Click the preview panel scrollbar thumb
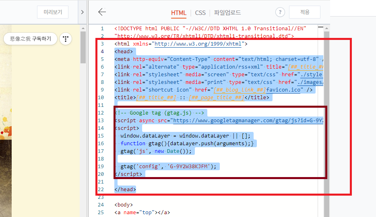Screen dimensions: 376x217 coord(83,47)
